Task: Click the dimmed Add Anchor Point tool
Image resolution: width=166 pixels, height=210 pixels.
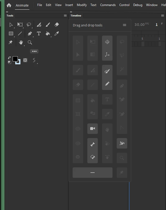Action: point(122,99)
